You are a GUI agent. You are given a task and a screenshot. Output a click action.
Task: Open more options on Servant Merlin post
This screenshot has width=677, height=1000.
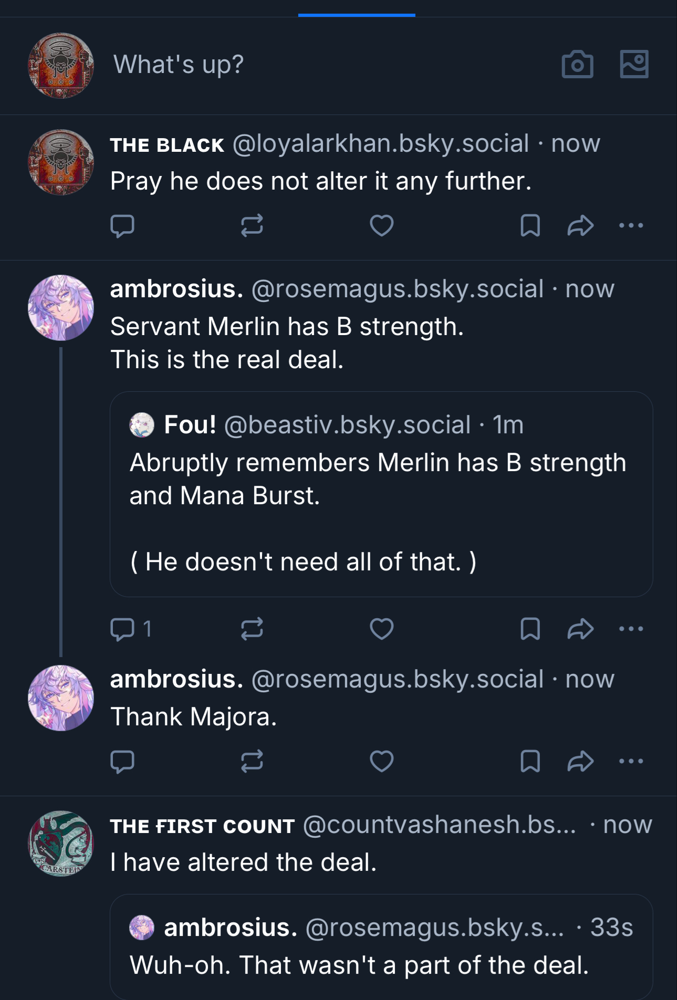[x=631, y=629]
